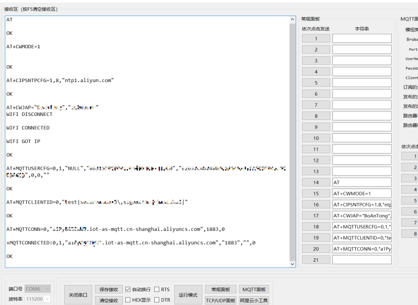Screen dimensions: 418x305
Task: Click send button 20 for MQTTCONN command
Action: (x=316, y=249)
